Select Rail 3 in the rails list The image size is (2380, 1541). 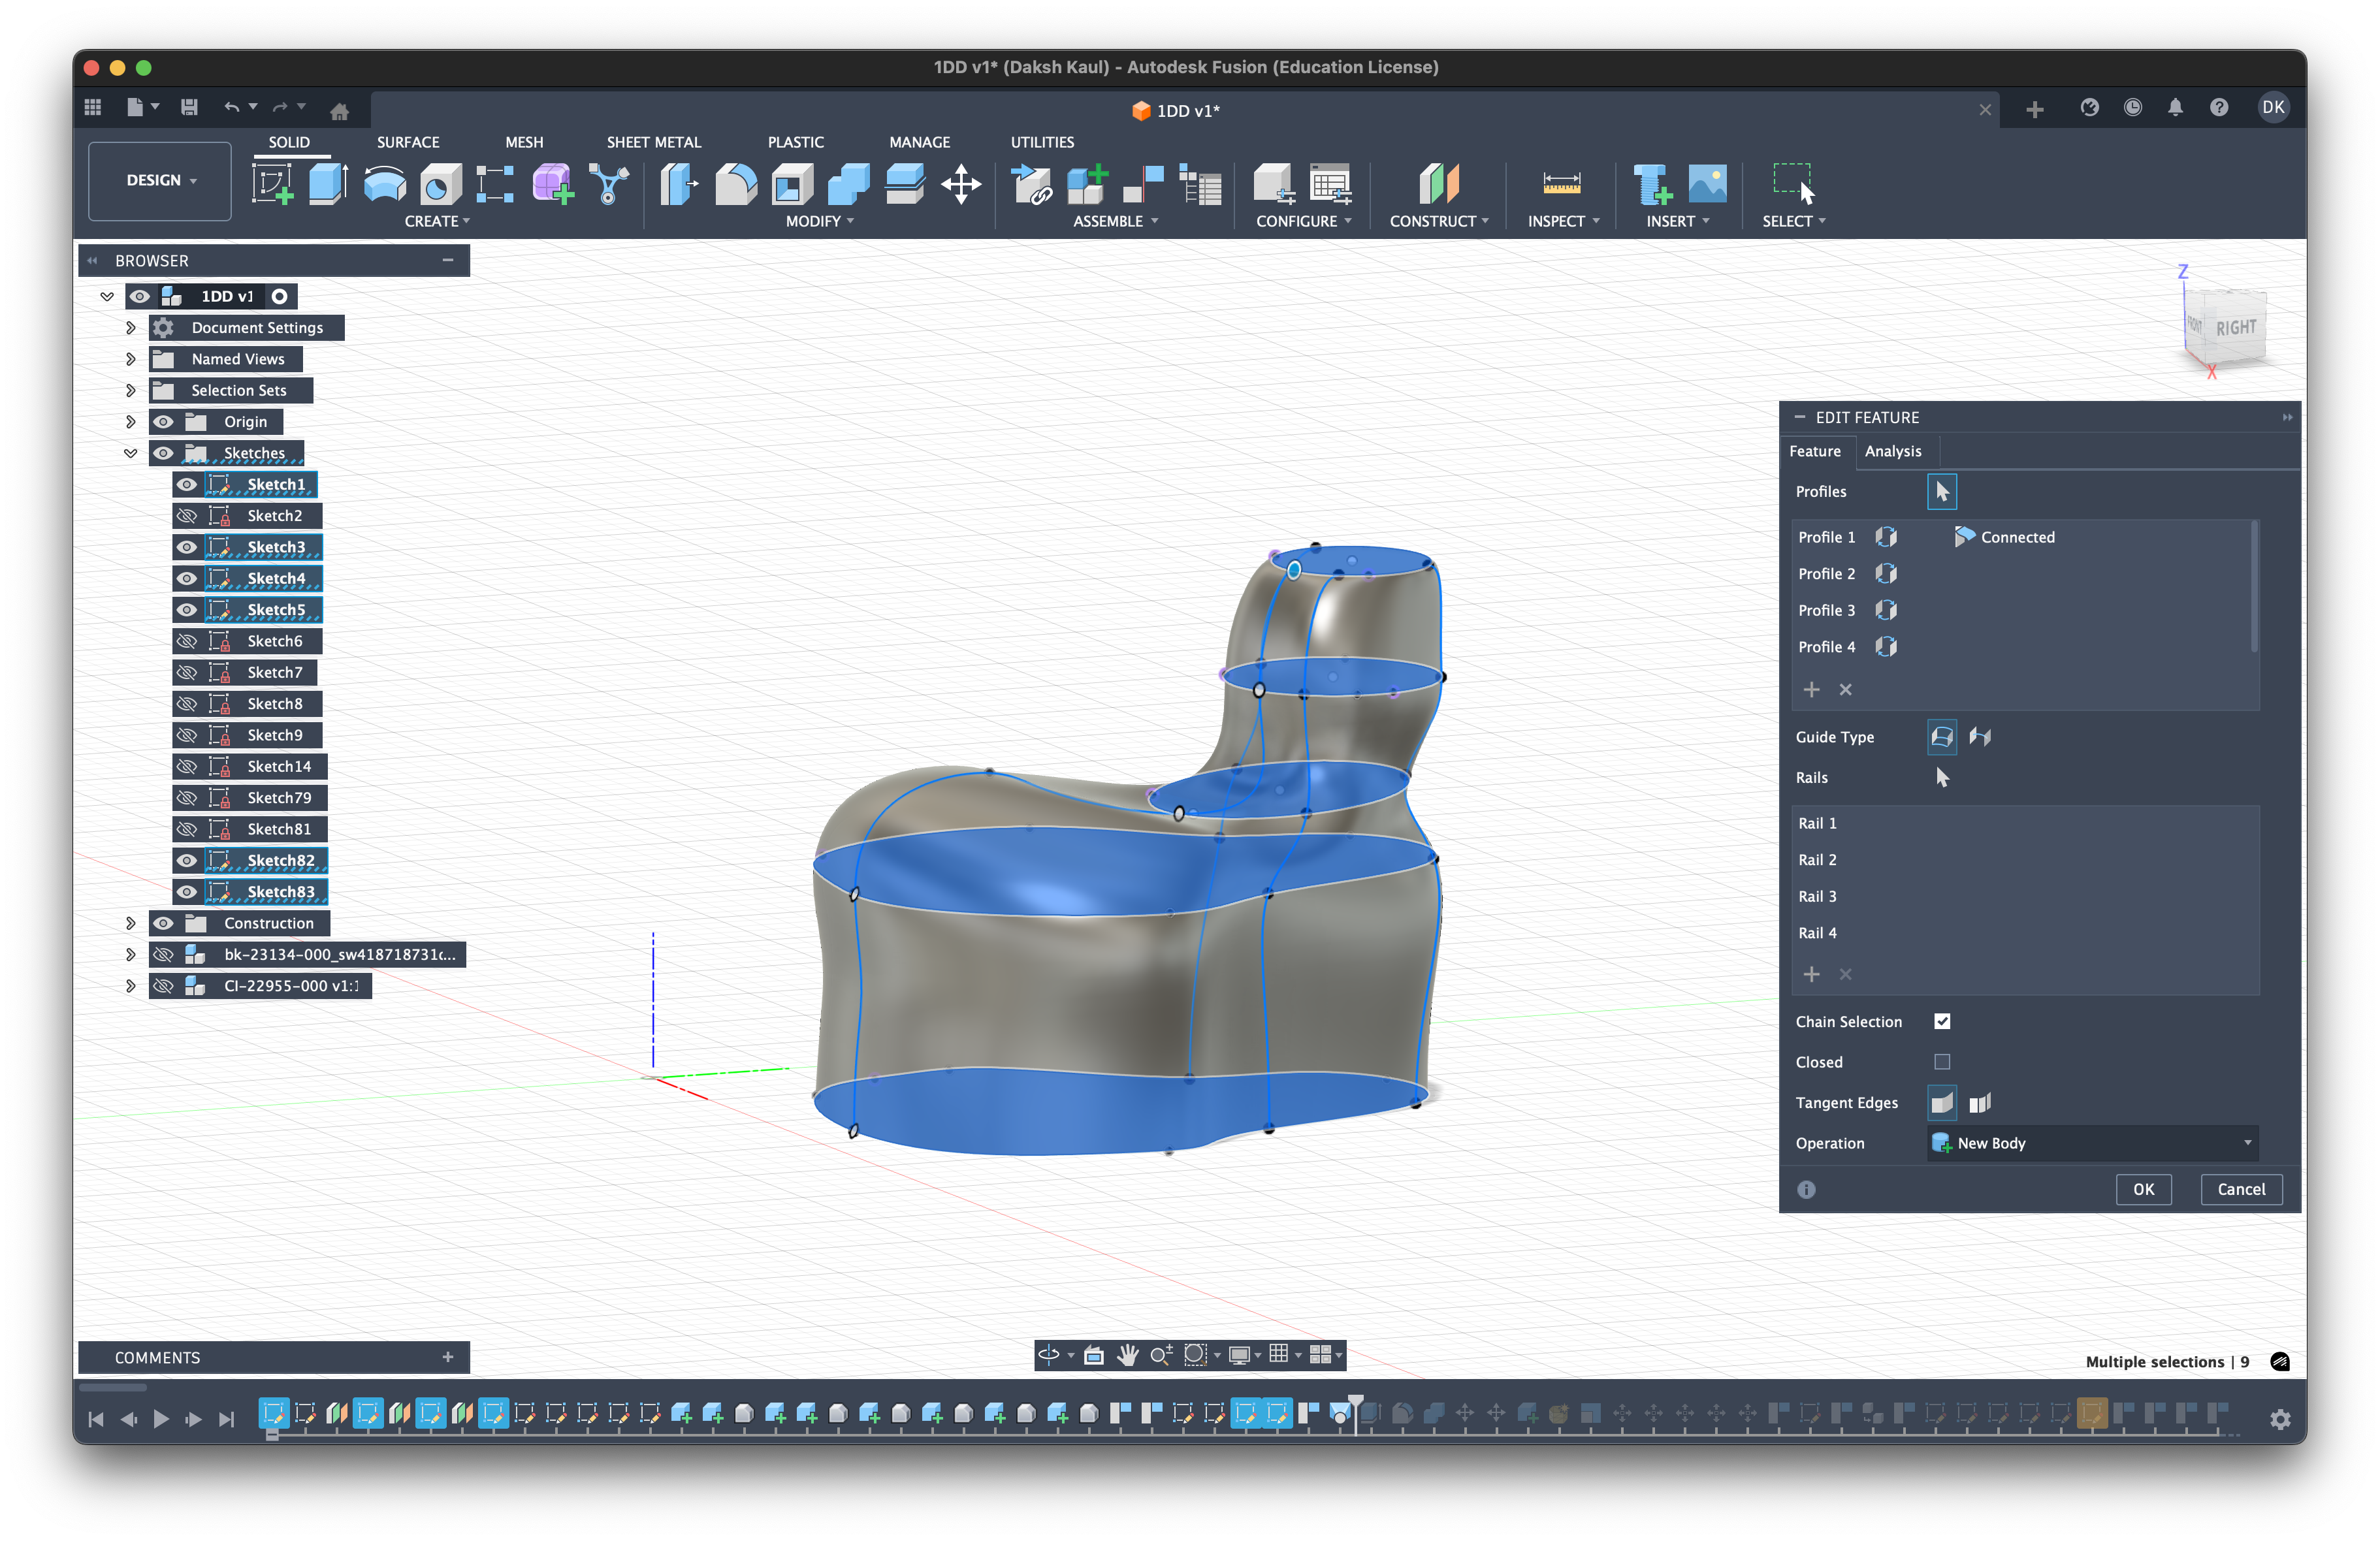tap(1817, 896)
